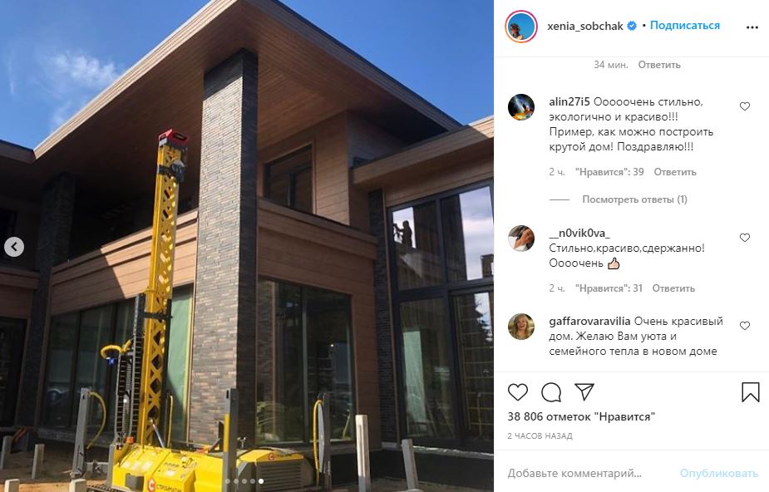Open alin27i5 avatar
Viewport: 769px width, 492px height.
click(520, 107)
